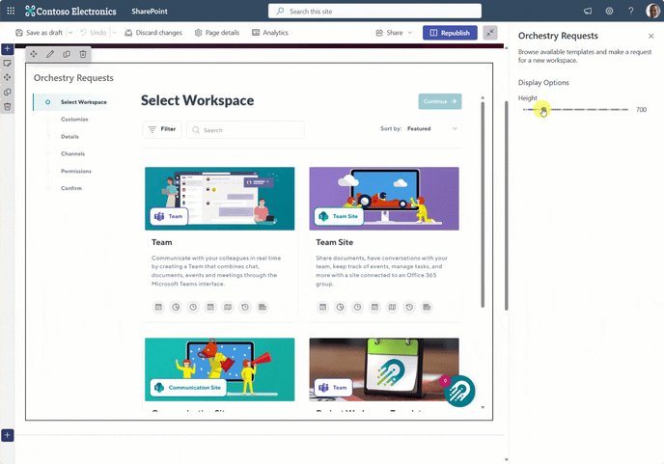Click the megaphone notifications icon
The width and height of the screenshot is (664, 464).
tap(588, 11)
